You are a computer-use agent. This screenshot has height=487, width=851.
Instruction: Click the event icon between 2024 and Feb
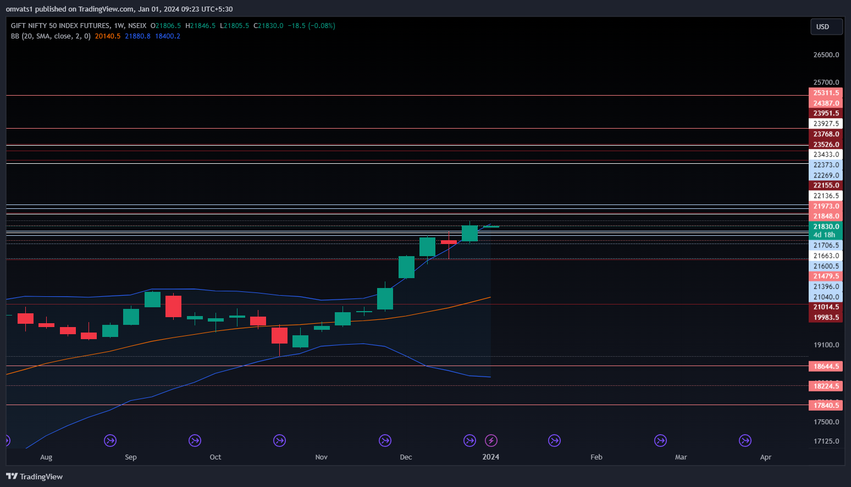pos(554,440)
